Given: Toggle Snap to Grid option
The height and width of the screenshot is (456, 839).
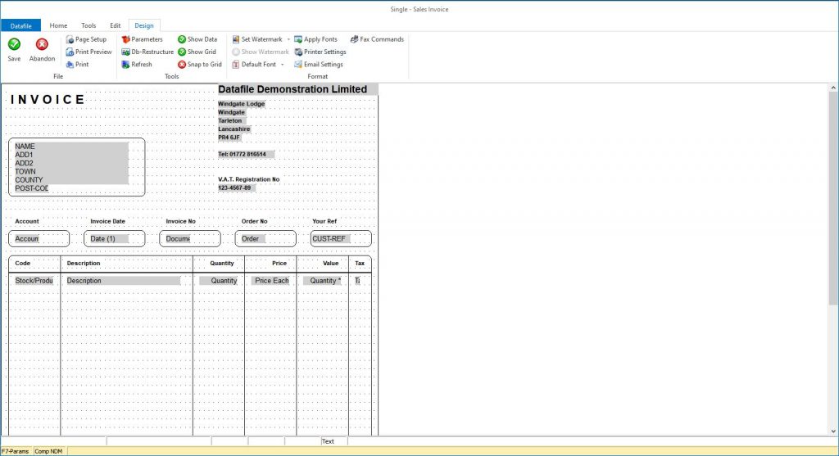Looking at the screenshot, I should click(x=200, y=64).
